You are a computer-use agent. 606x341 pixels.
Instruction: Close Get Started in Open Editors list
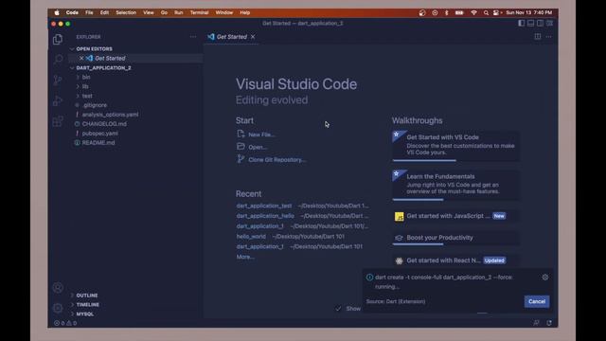(81, 58)
